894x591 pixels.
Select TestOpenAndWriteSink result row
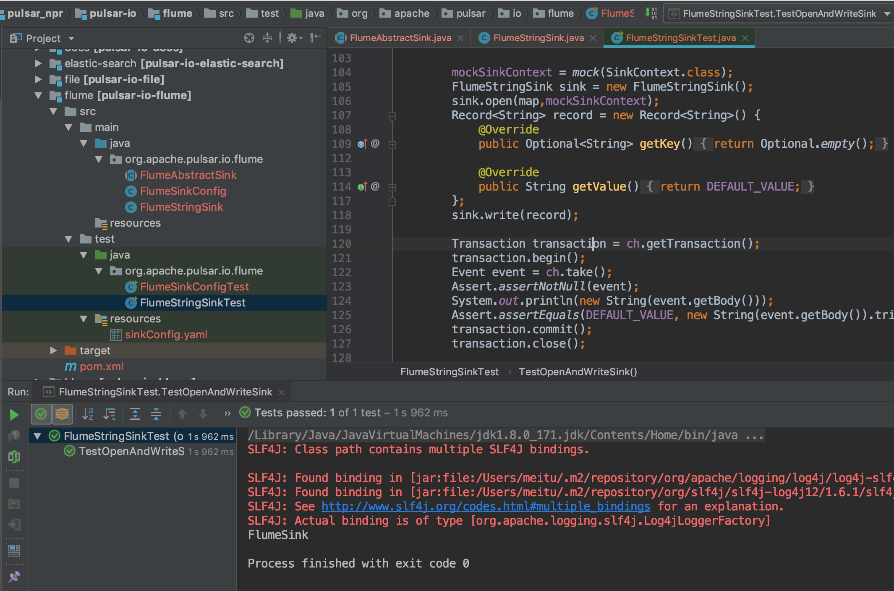pyautogui.click(x=133, y=451)
